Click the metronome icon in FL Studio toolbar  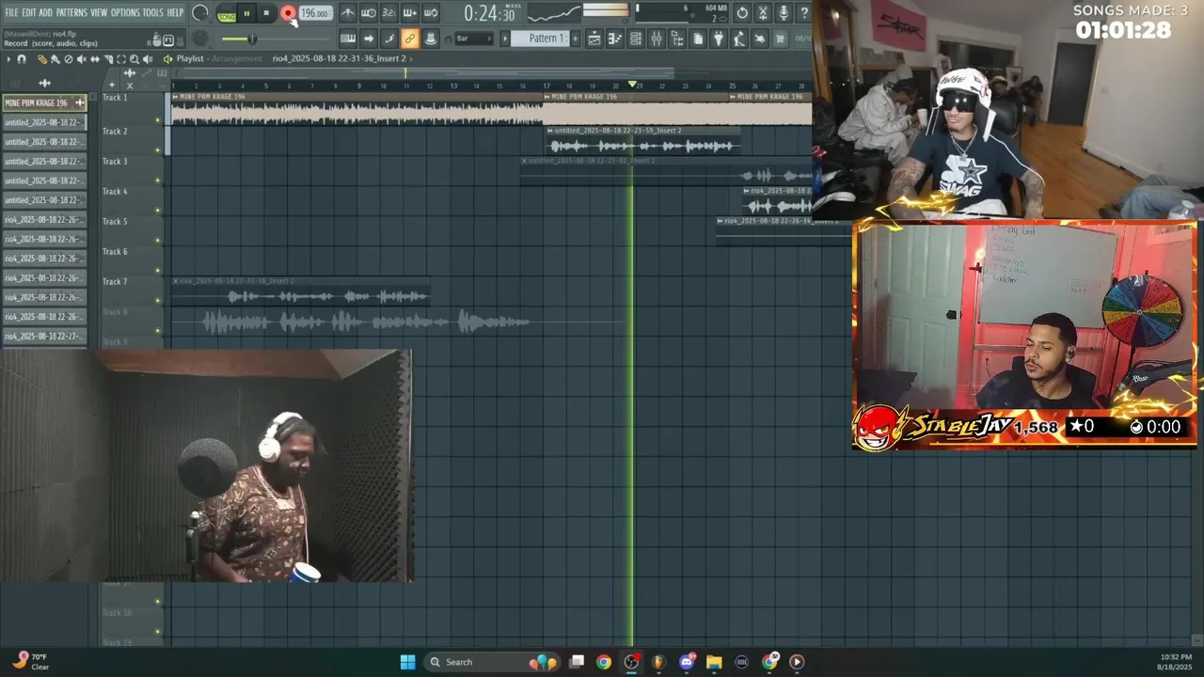[x=348, y=13]
